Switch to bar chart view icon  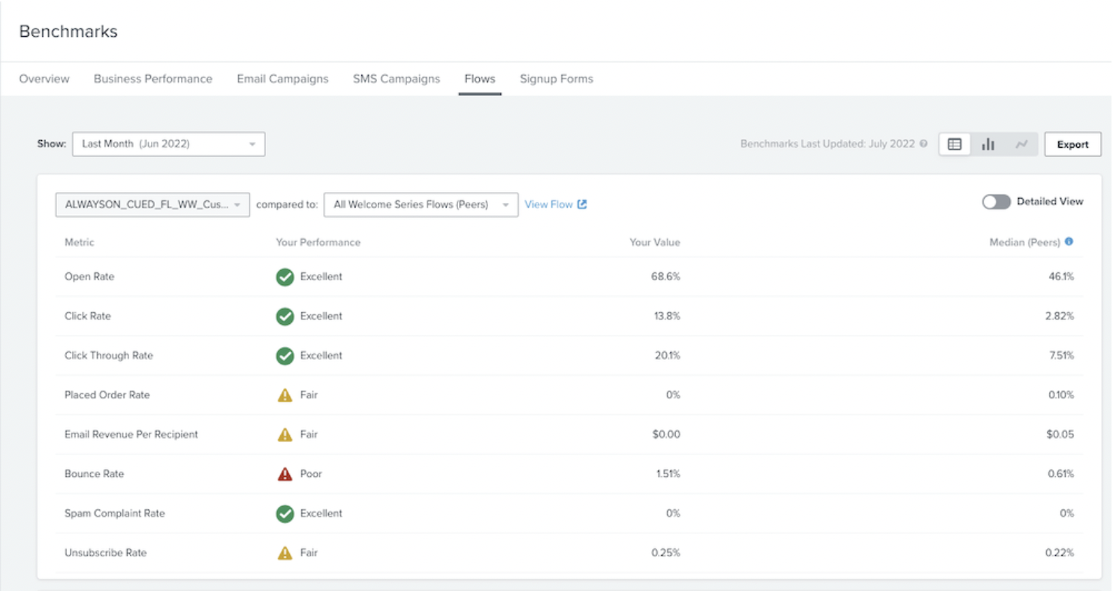[x=988, y=144]
